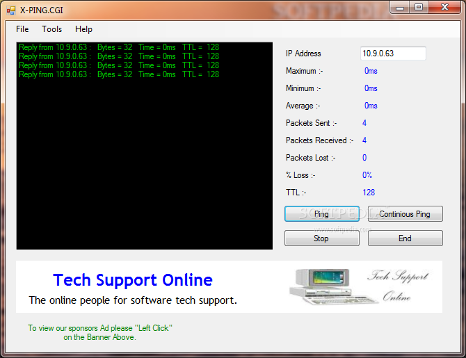Image resolution: width=466 pixels, height=358 pixels.
Task: Minimize the X-PING.CGI window
Action: (x=400, y=8)
